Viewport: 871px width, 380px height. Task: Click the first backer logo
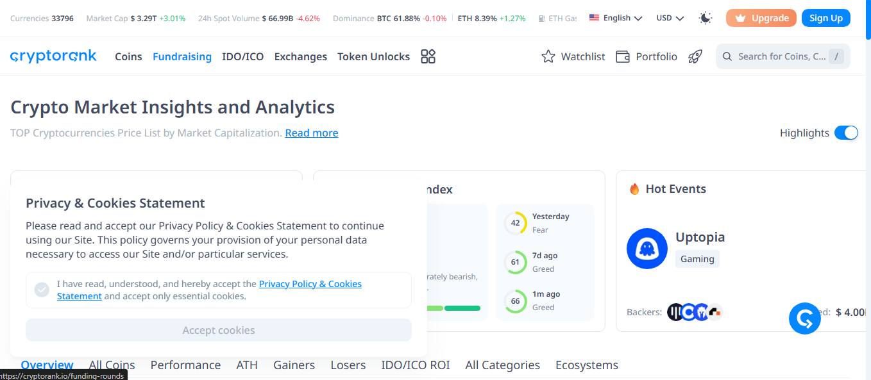pyautogui.click(x=675, y=312)
